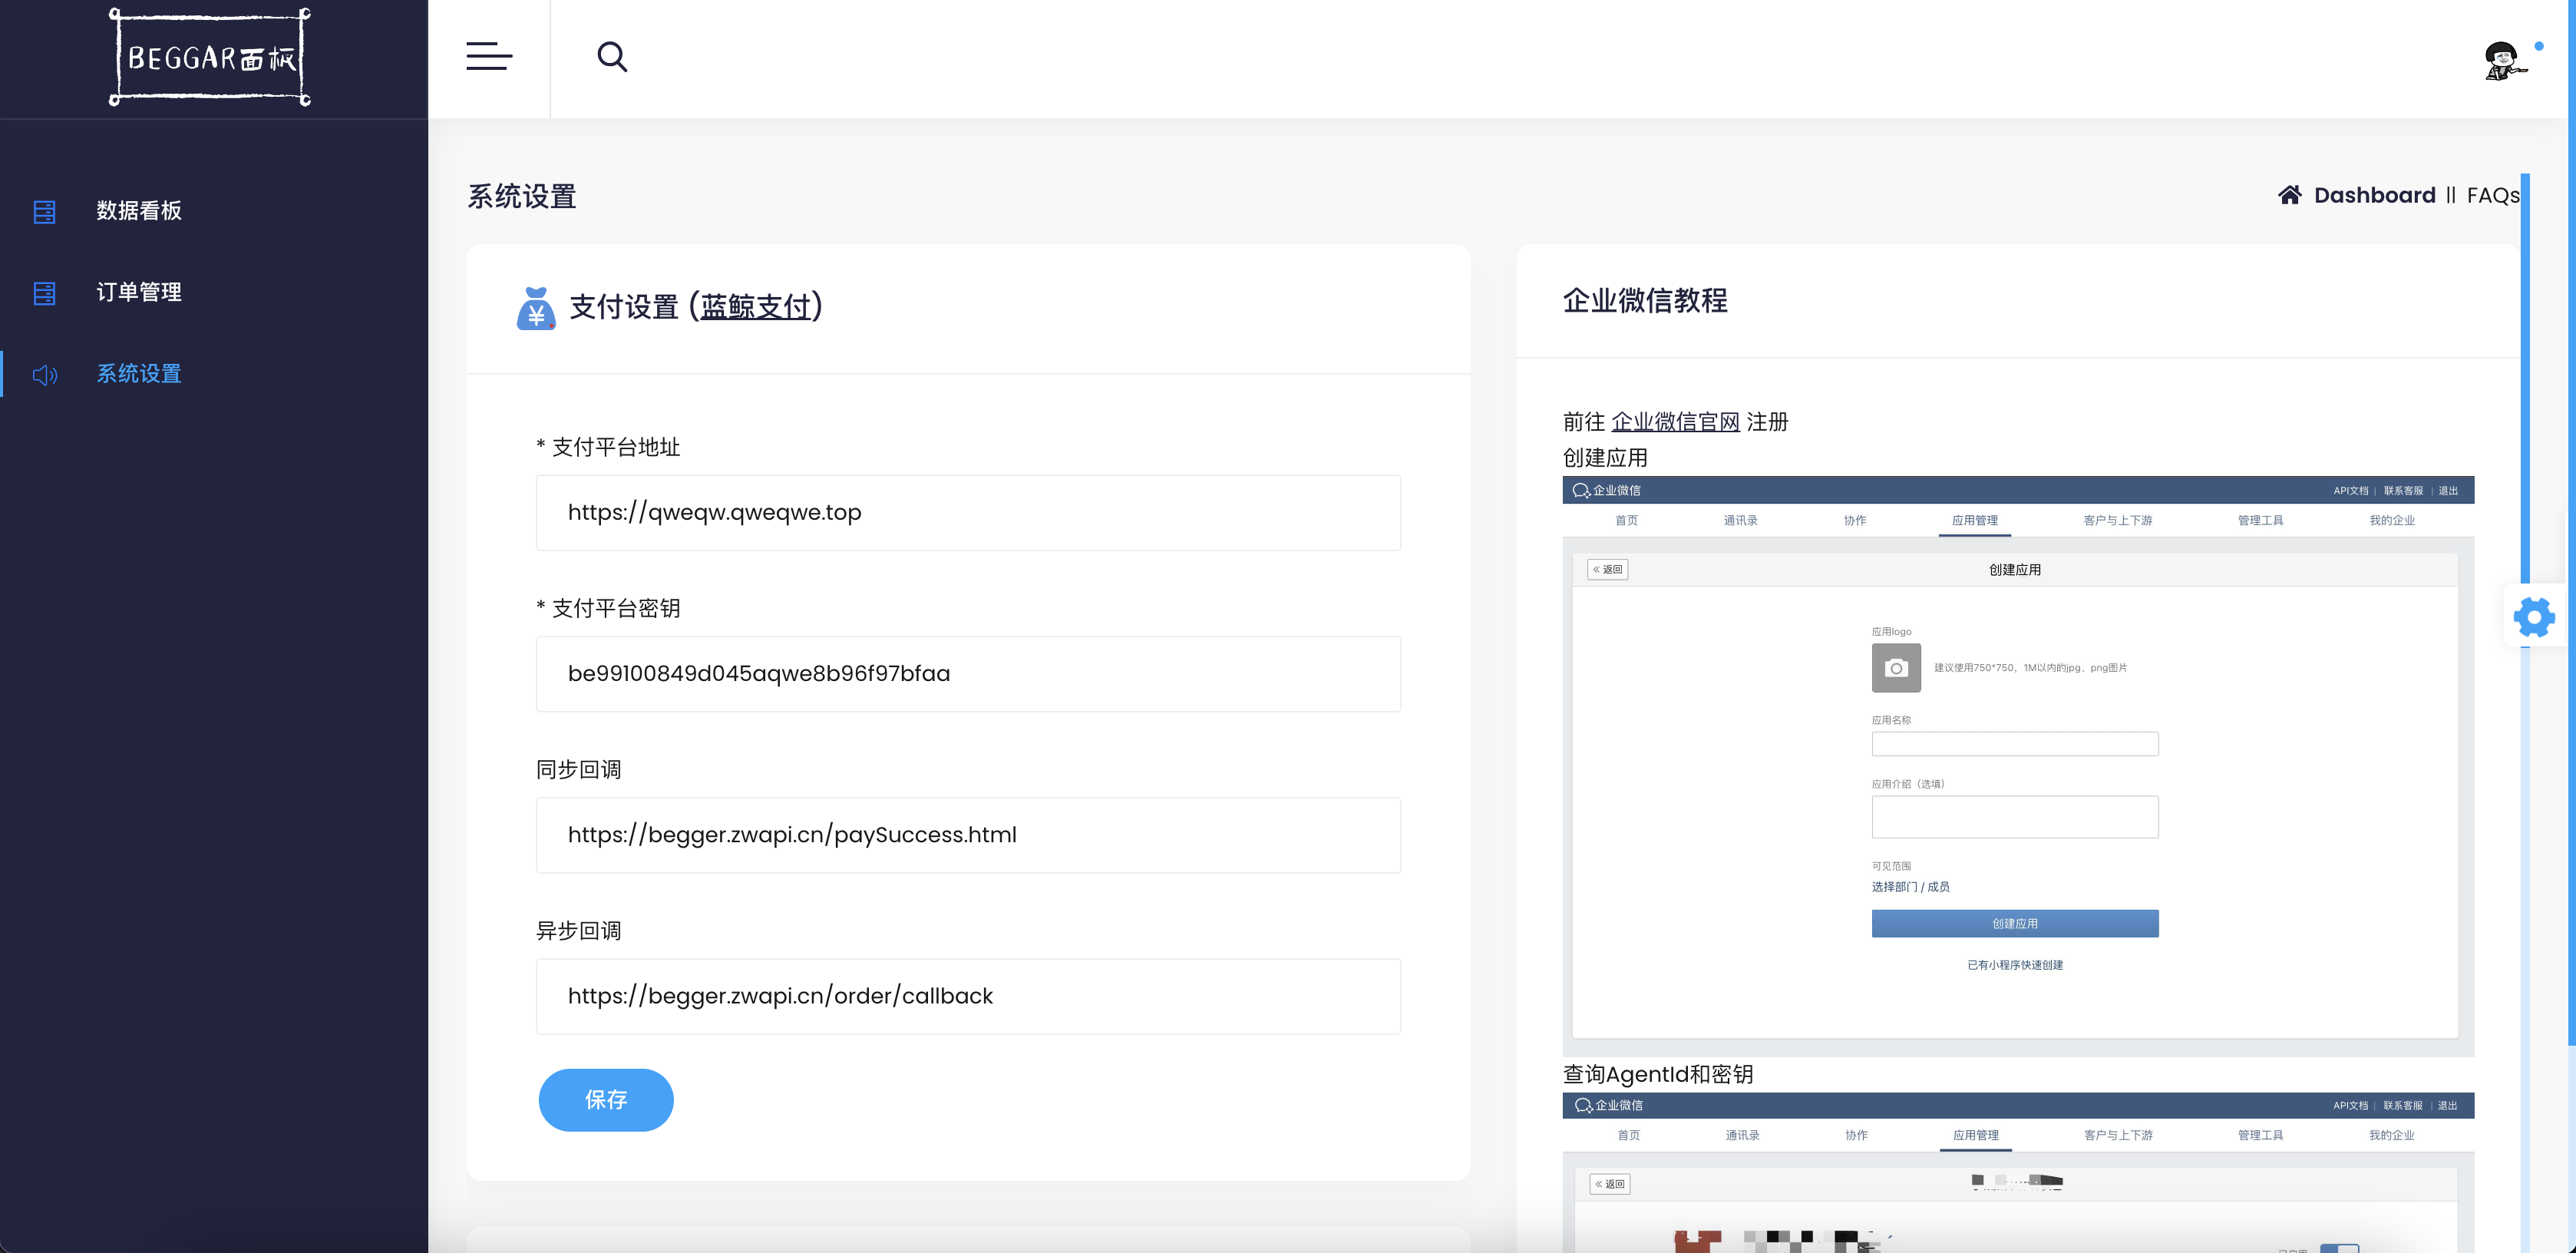Click the 异步回调 callback input field

[x=967, y=995]
